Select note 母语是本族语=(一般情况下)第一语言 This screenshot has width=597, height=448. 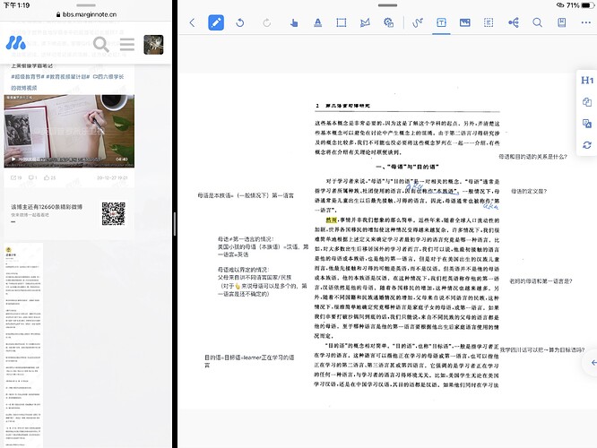point(246,195)
